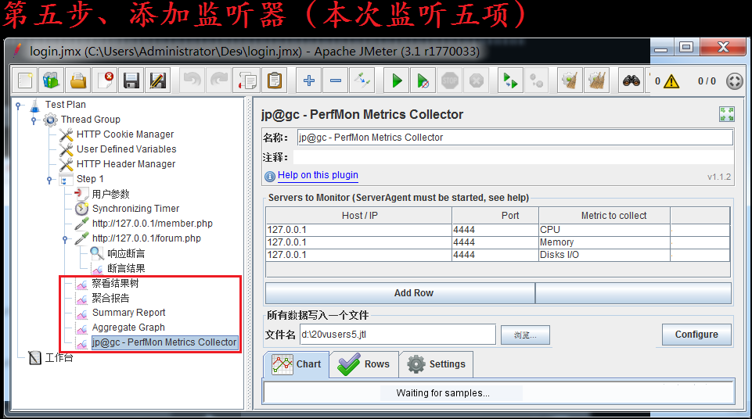Select the 察看结果树 listener
The width and height of the screenshot is (752, 419).
tap(115, 284)
